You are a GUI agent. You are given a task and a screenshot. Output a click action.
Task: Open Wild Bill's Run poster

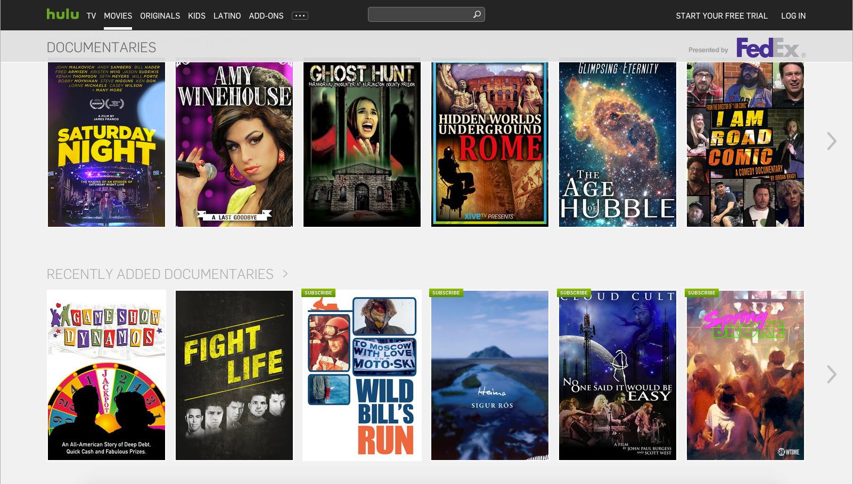coord(362,375)
